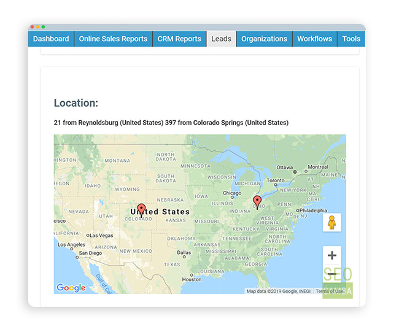Click the Chicago city label on map
Screen dimensions: 399x332
pos(232,193)
